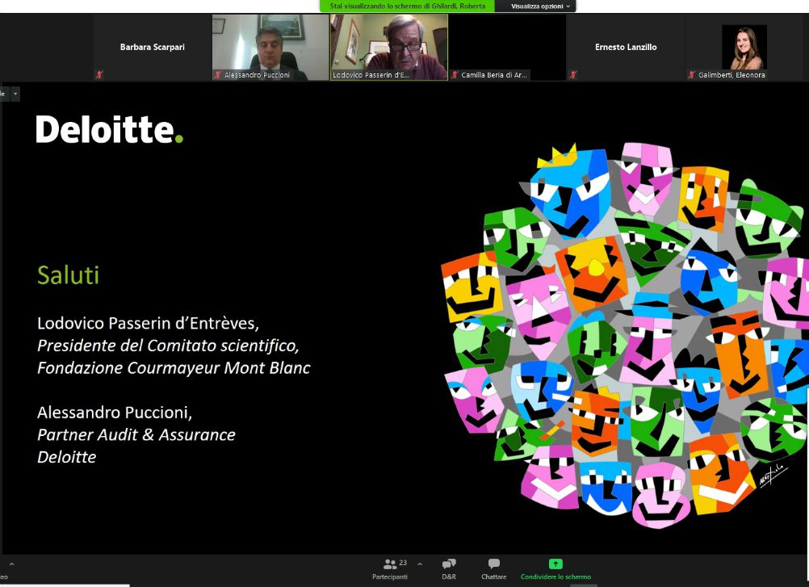Click the name Lodovico Passerin d'Entrèves on slide

point(148,324)
